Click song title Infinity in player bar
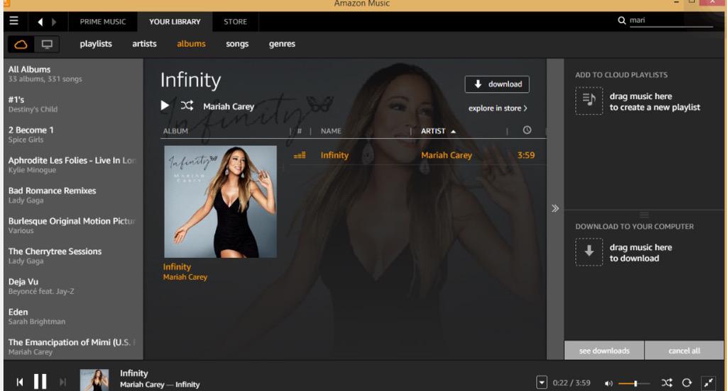Screen dimensions: 727x391 click(133, 373)
